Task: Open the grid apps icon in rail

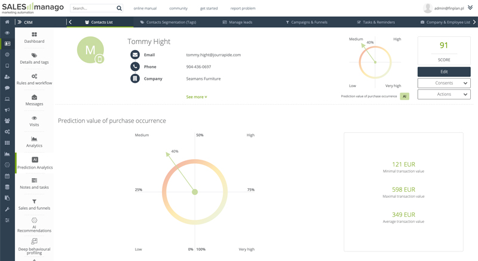Action: click(x=7, y=142)
